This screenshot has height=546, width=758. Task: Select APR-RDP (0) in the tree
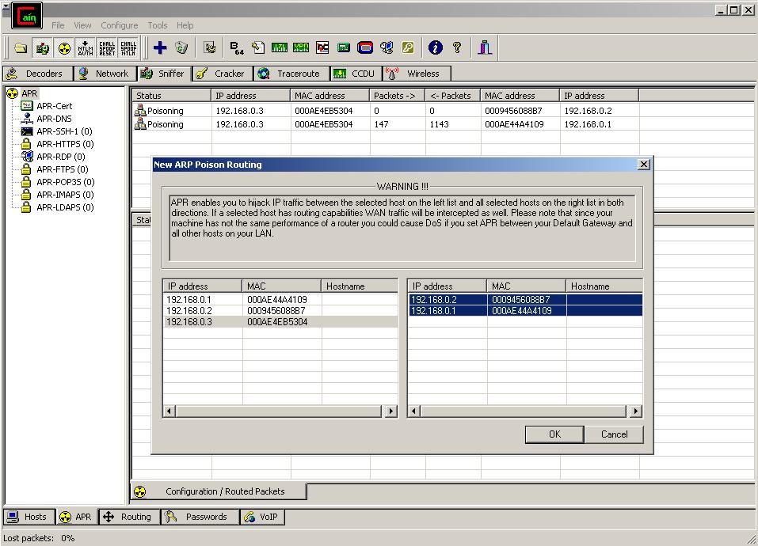[61, 157]
